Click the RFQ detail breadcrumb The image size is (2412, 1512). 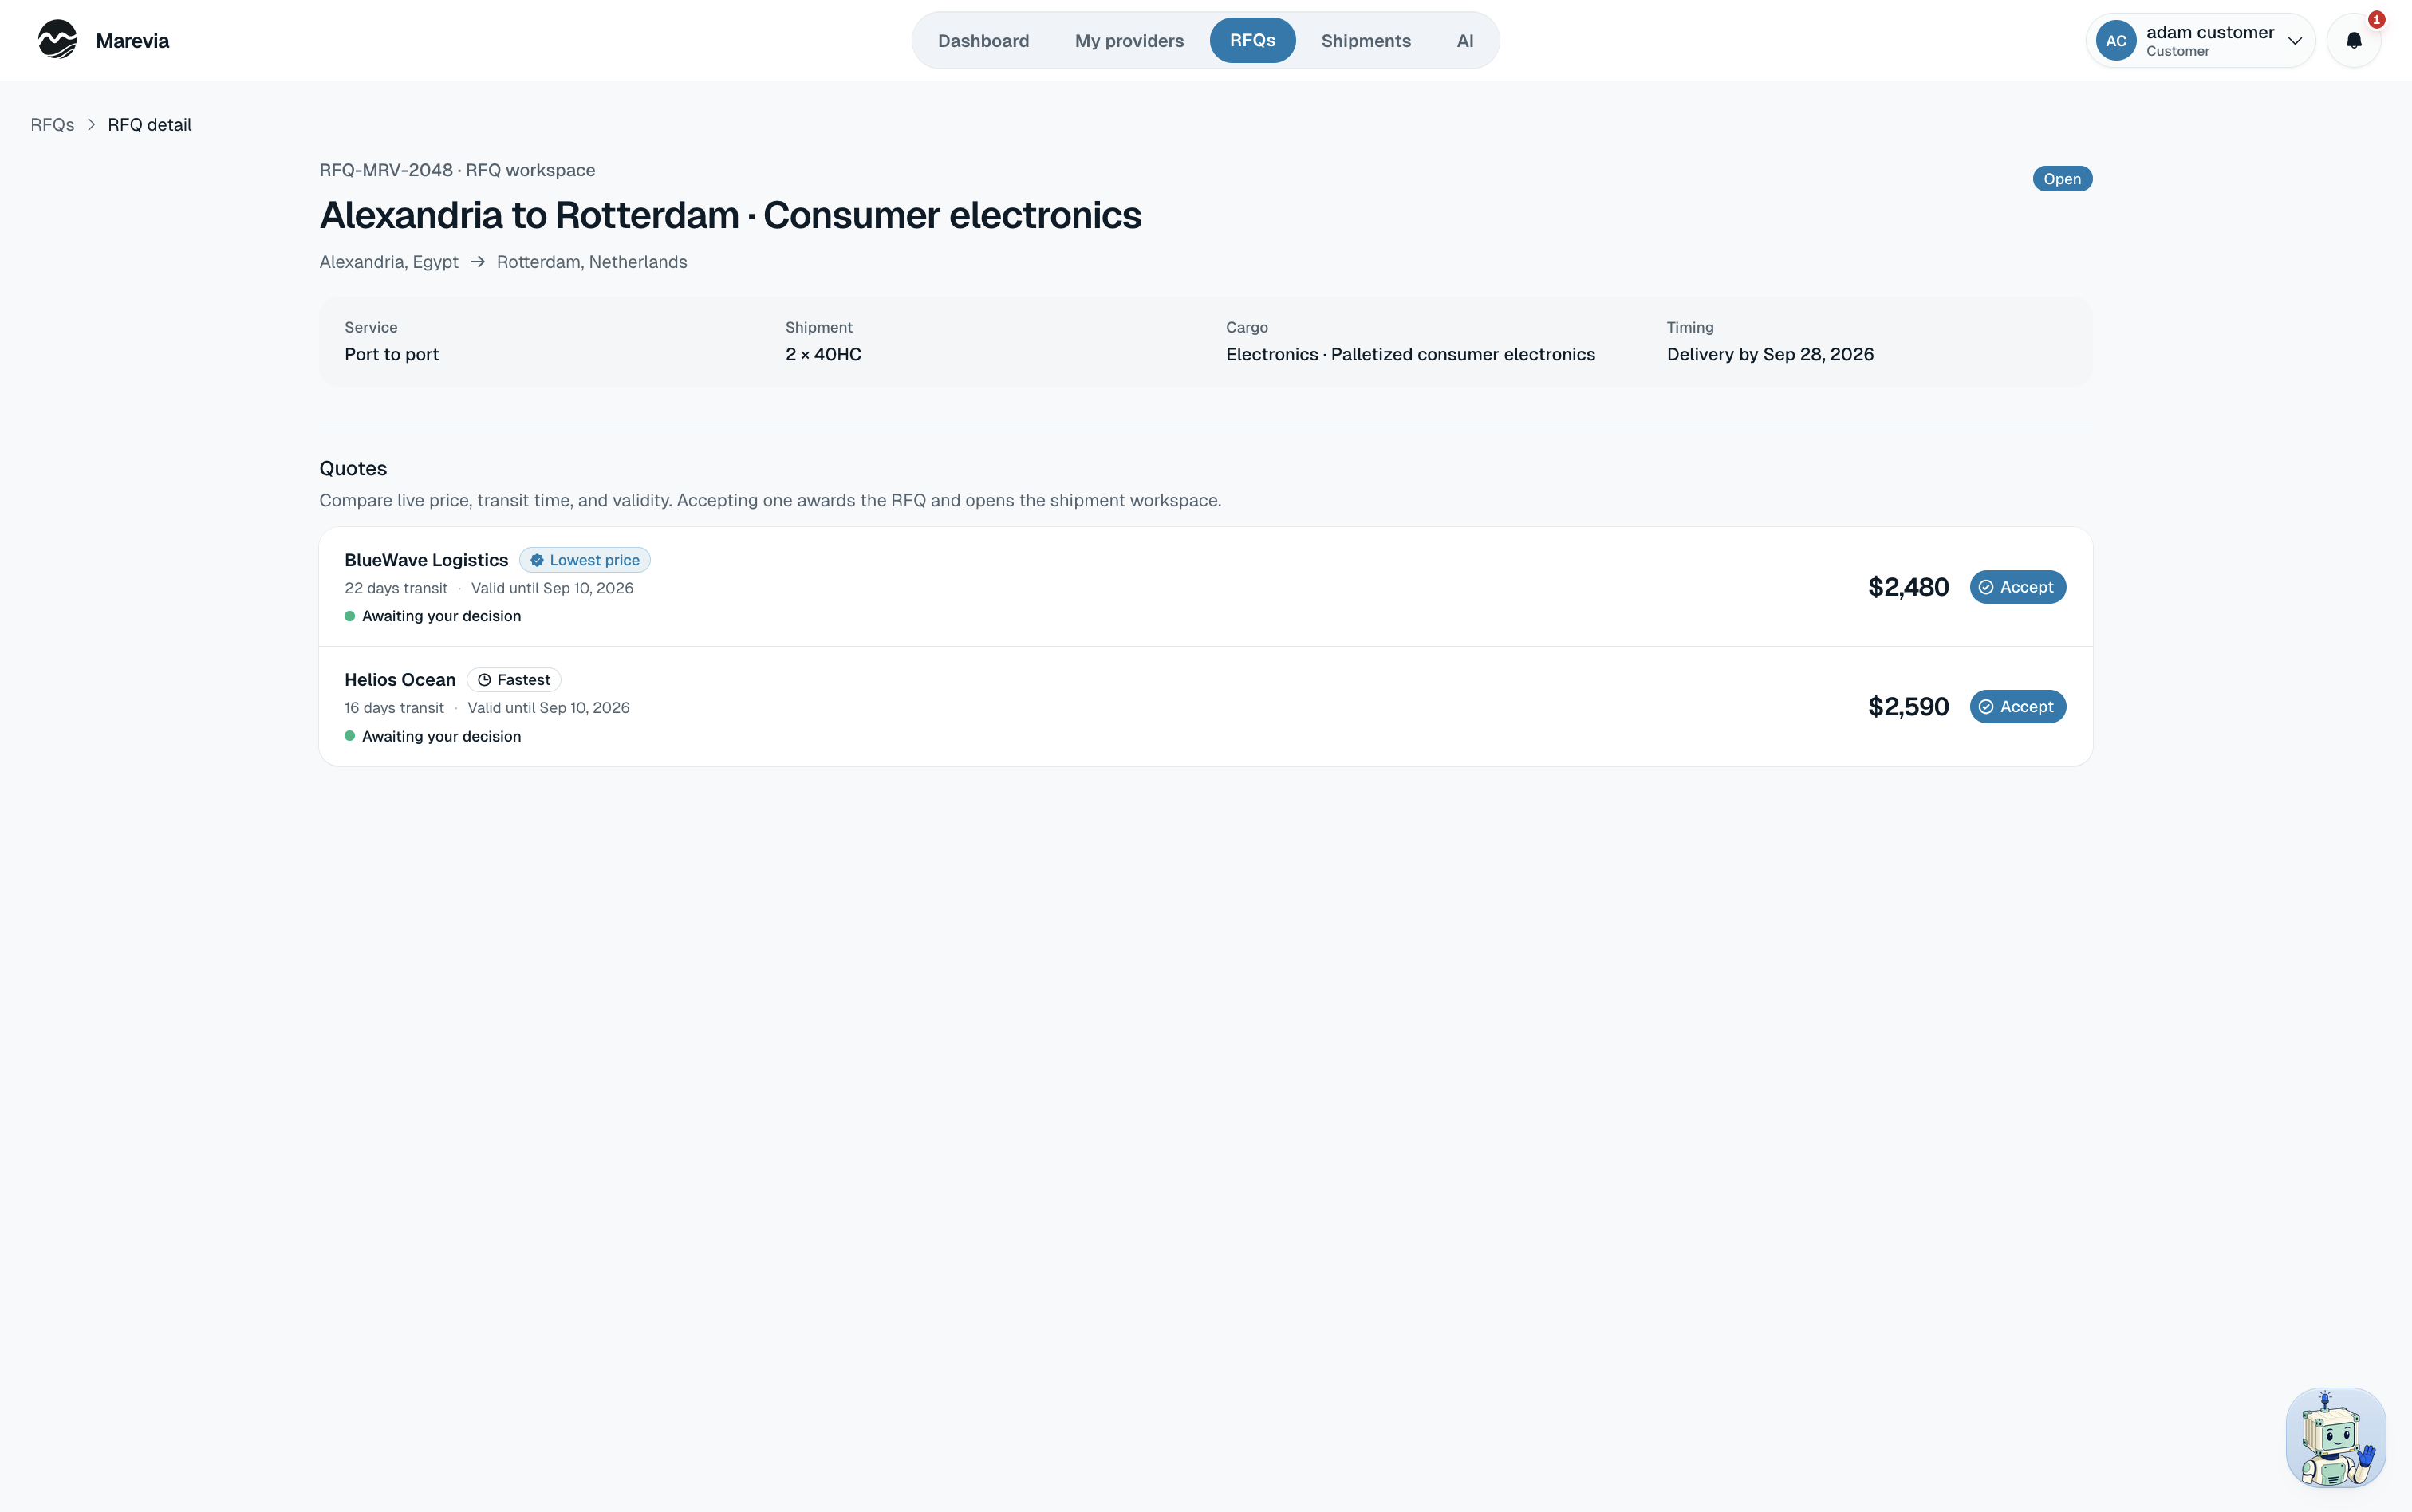[x=149, y=125]
